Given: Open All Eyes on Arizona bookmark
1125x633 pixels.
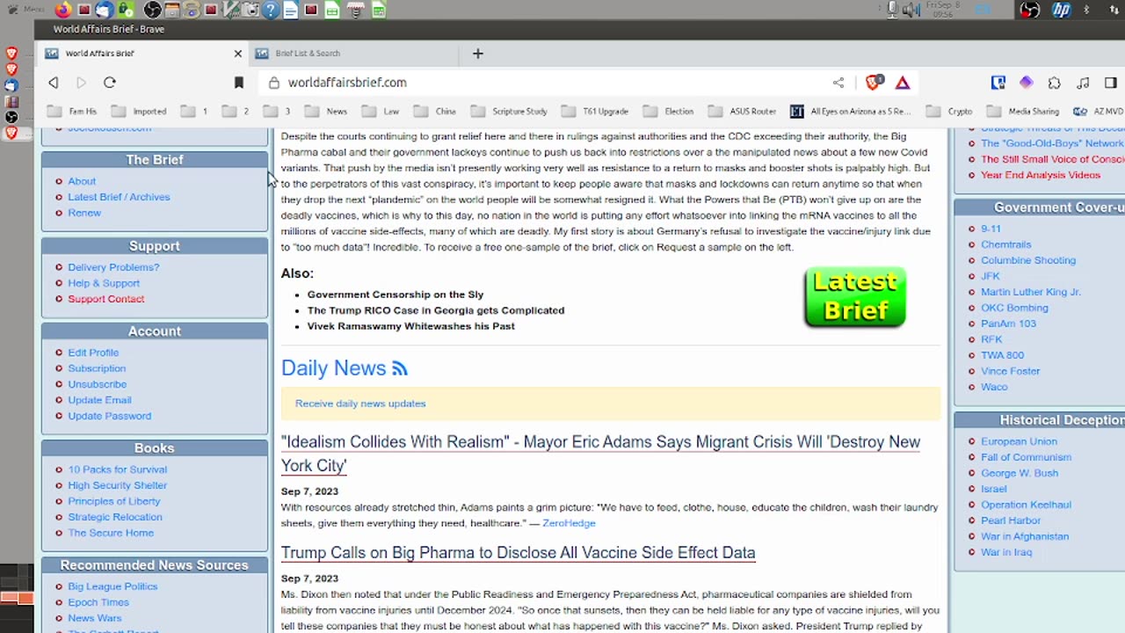Looking at the screenshot, I should point(850,112).
